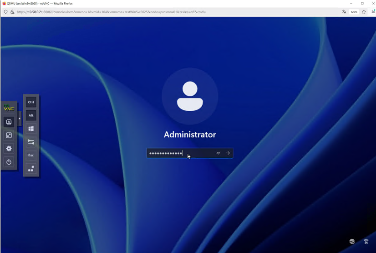Open Accessibility options on login screen
Image resolution: width=376 pixels, height=253 pixels.
[x=366, y=241]
